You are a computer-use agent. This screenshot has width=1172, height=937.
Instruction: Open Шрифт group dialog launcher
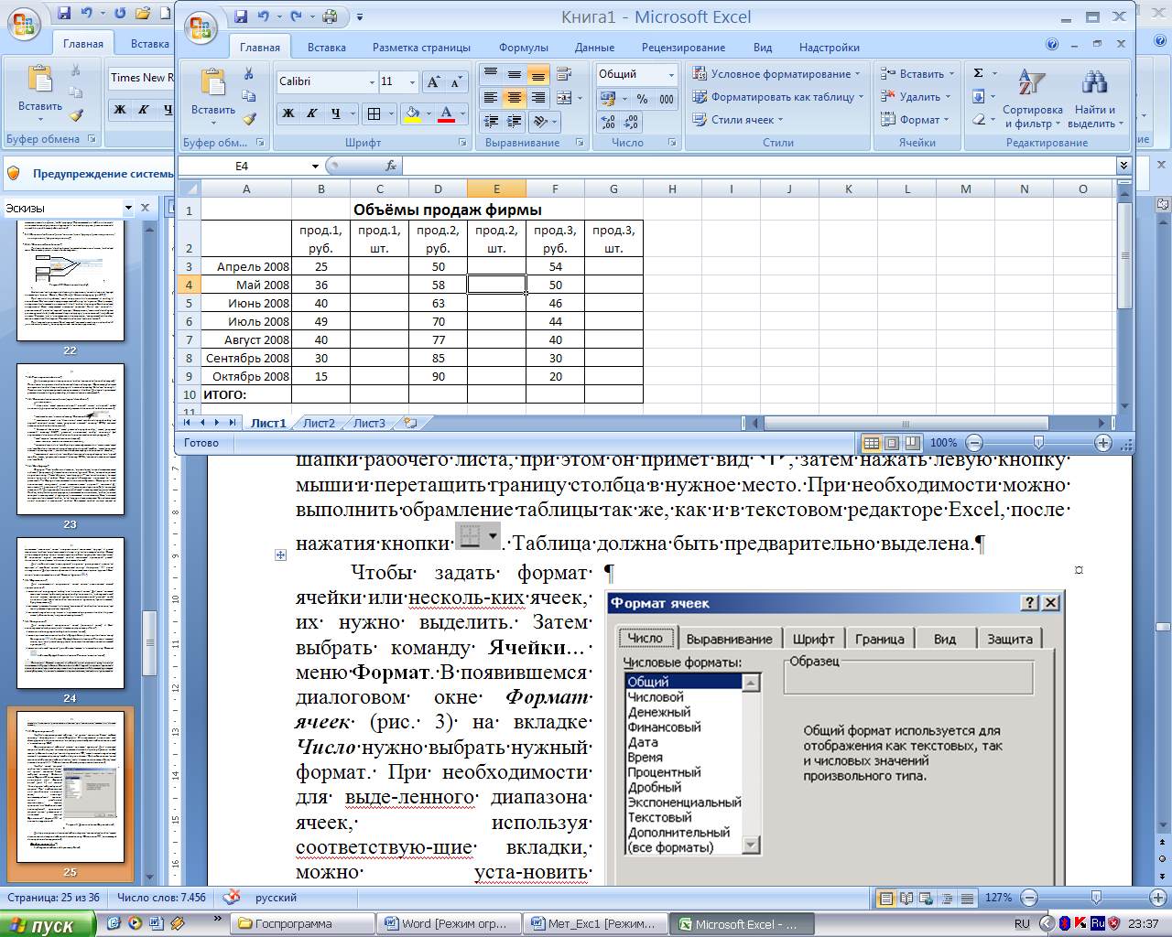(x=462, y=143)
